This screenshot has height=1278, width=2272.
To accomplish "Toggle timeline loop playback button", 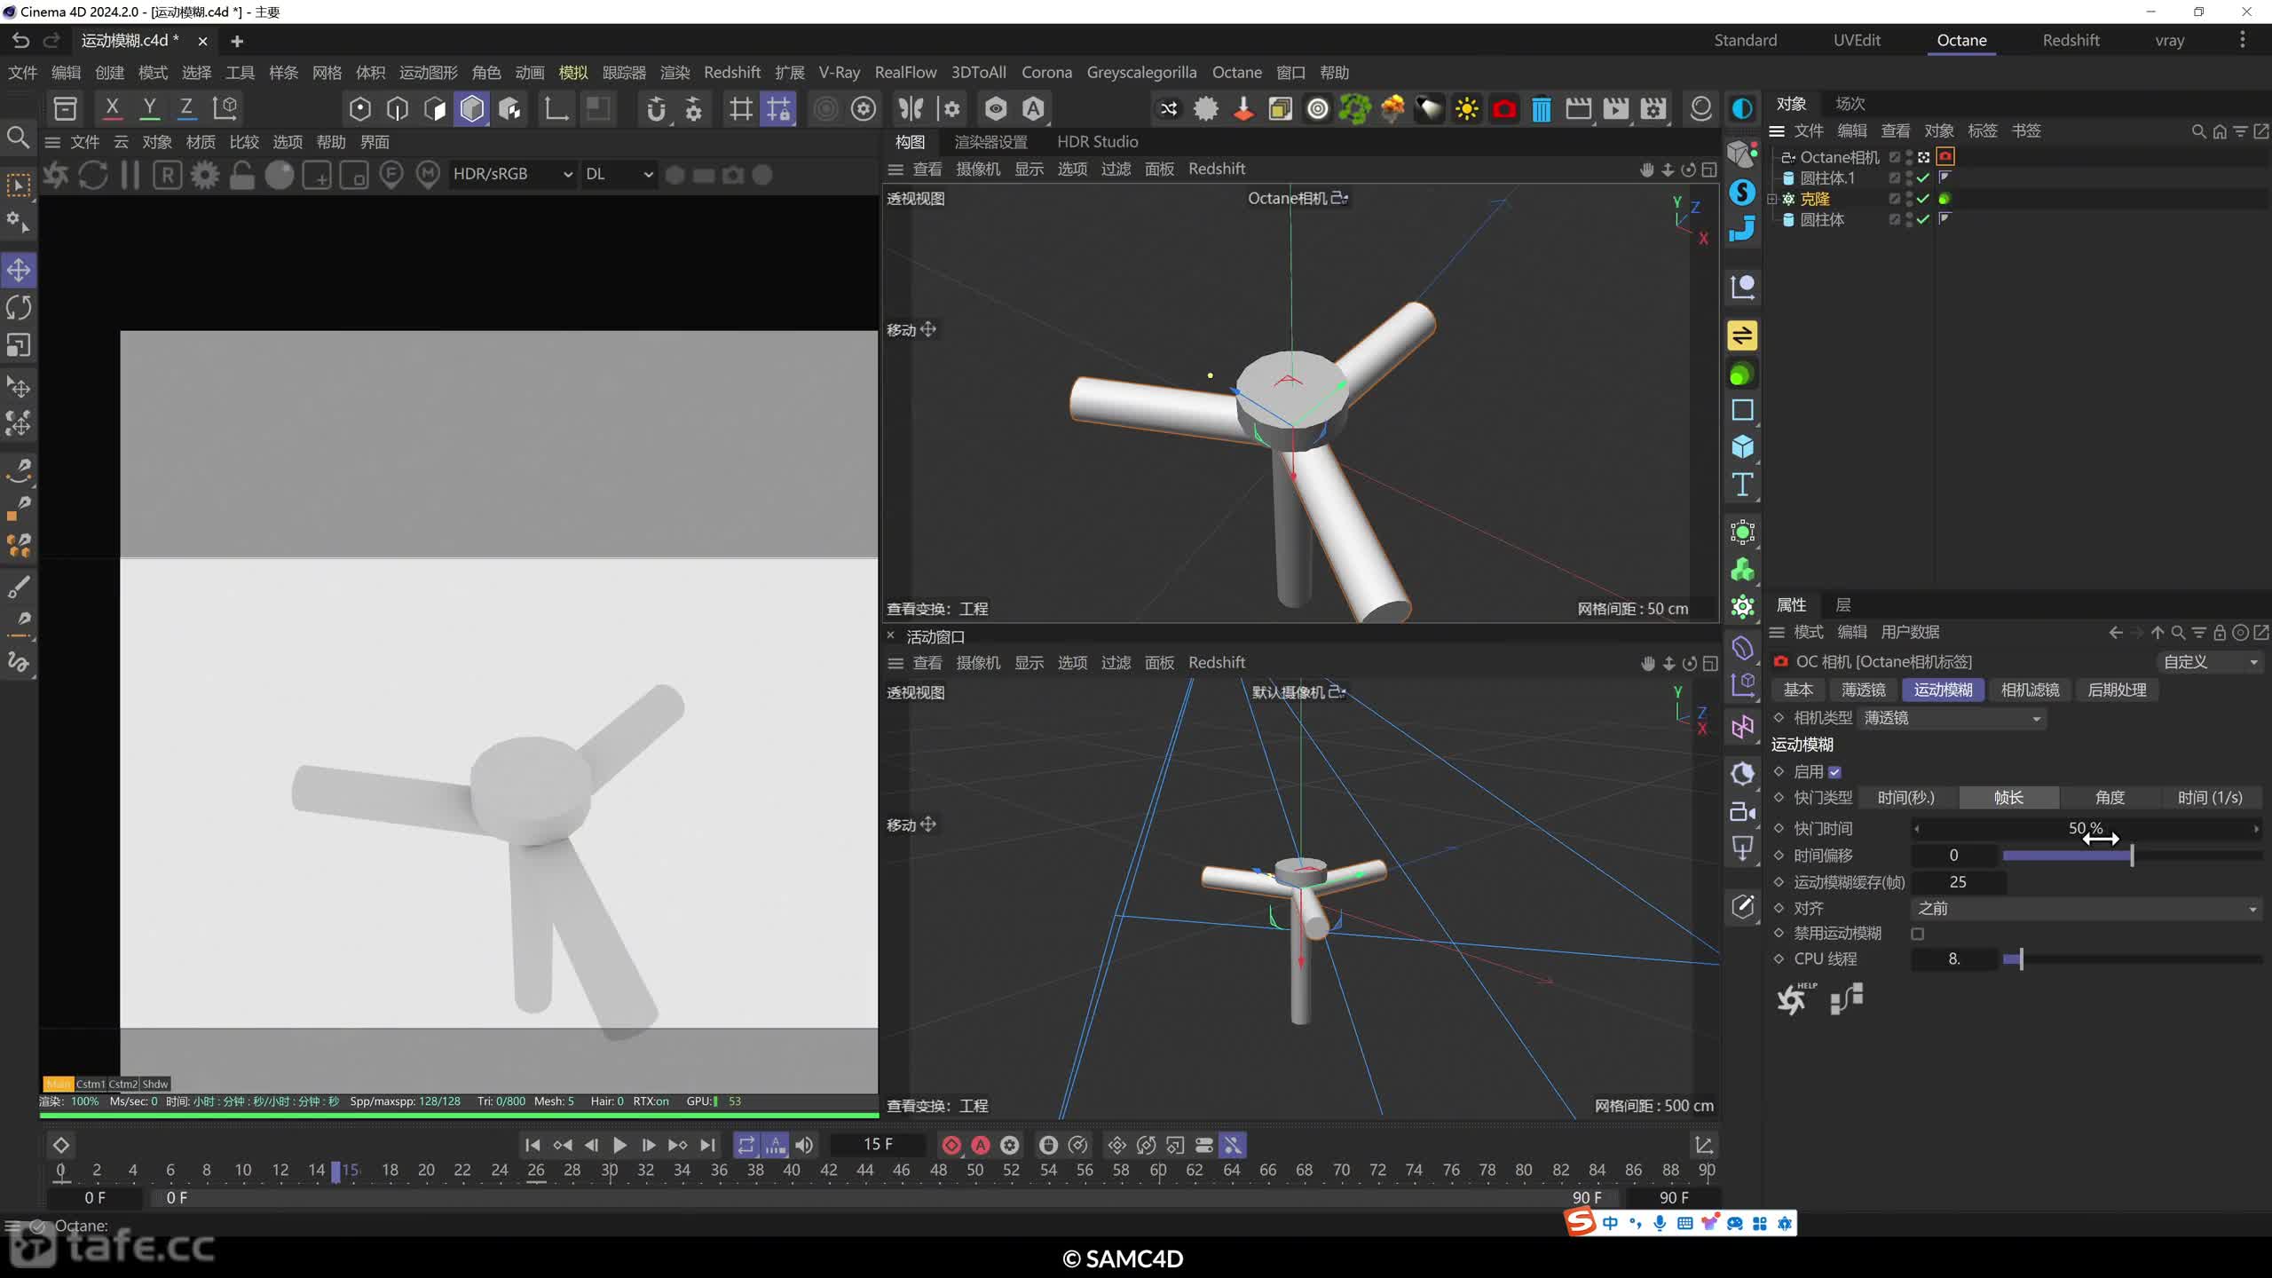I will (x=745, y=1145).
